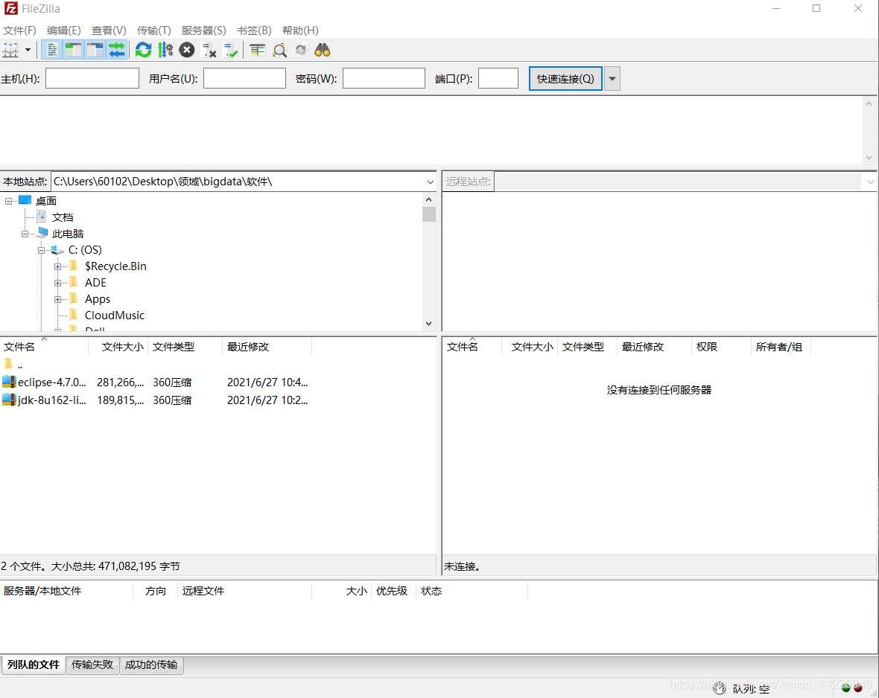
Task: Click the 状态 queue column header
Action: (472, 591)
